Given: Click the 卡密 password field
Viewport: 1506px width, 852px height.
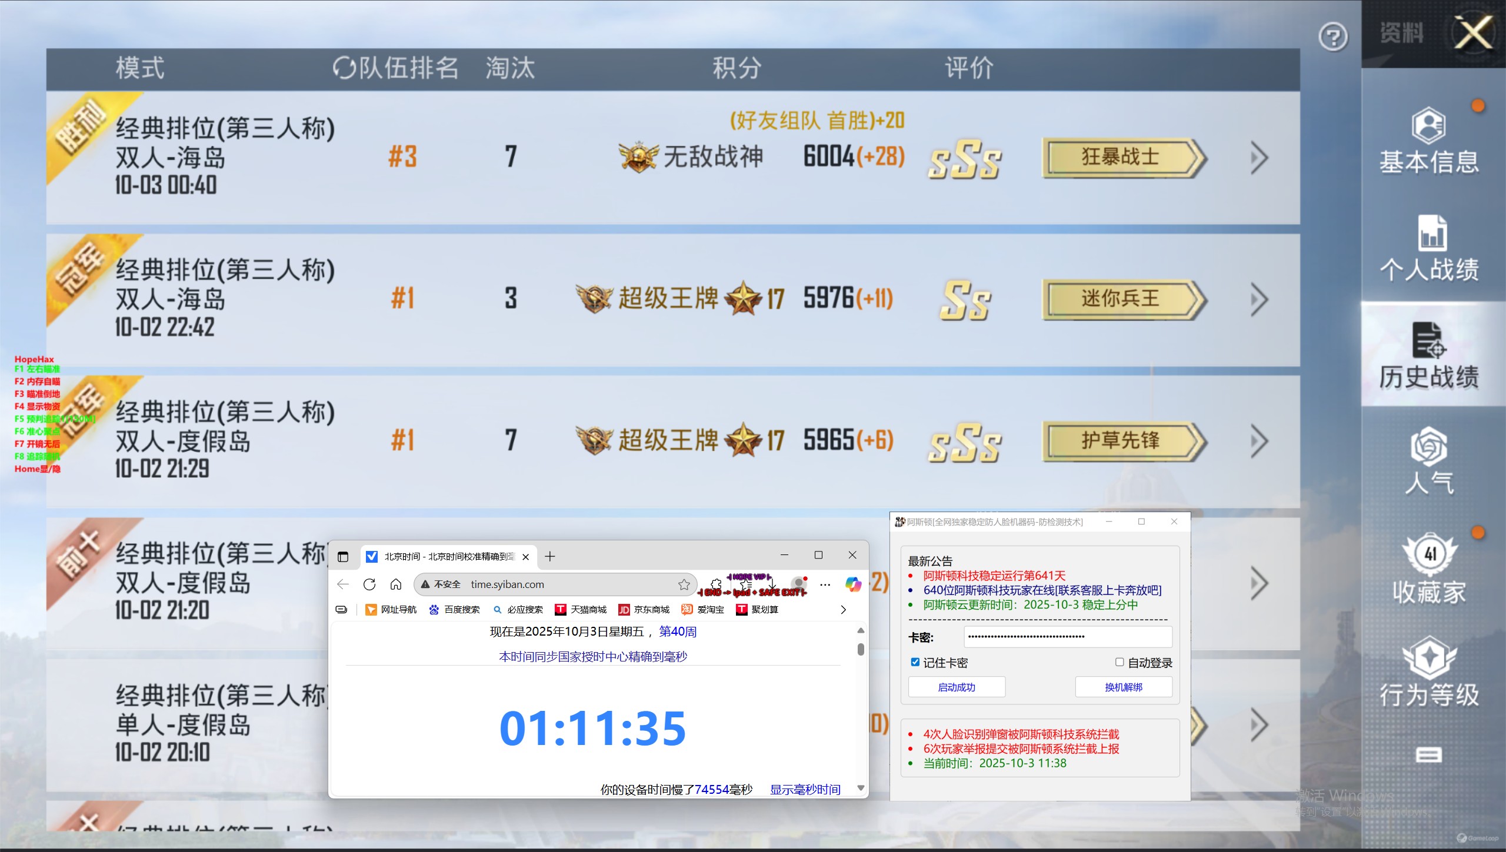Looking at the screenshot, I should pos(1067,637).
